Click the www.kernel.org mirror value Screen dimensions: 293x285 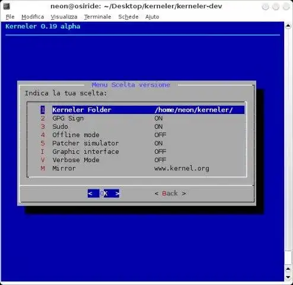coord(181,169)
